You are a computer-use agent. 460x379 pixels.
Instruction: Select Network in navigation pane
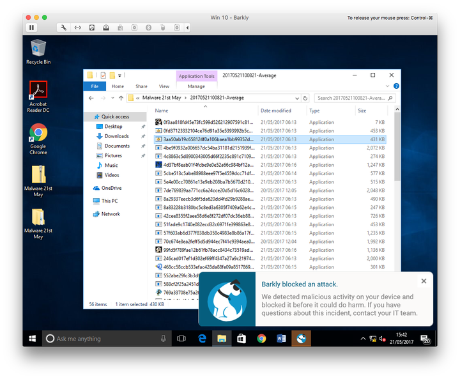111,213
